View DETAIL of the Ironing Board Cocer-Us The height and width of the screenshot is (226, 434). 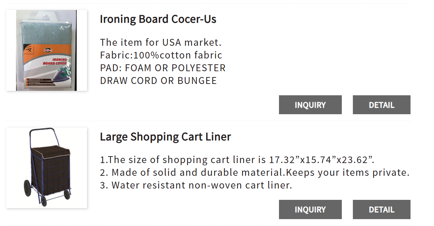[382, 105]
